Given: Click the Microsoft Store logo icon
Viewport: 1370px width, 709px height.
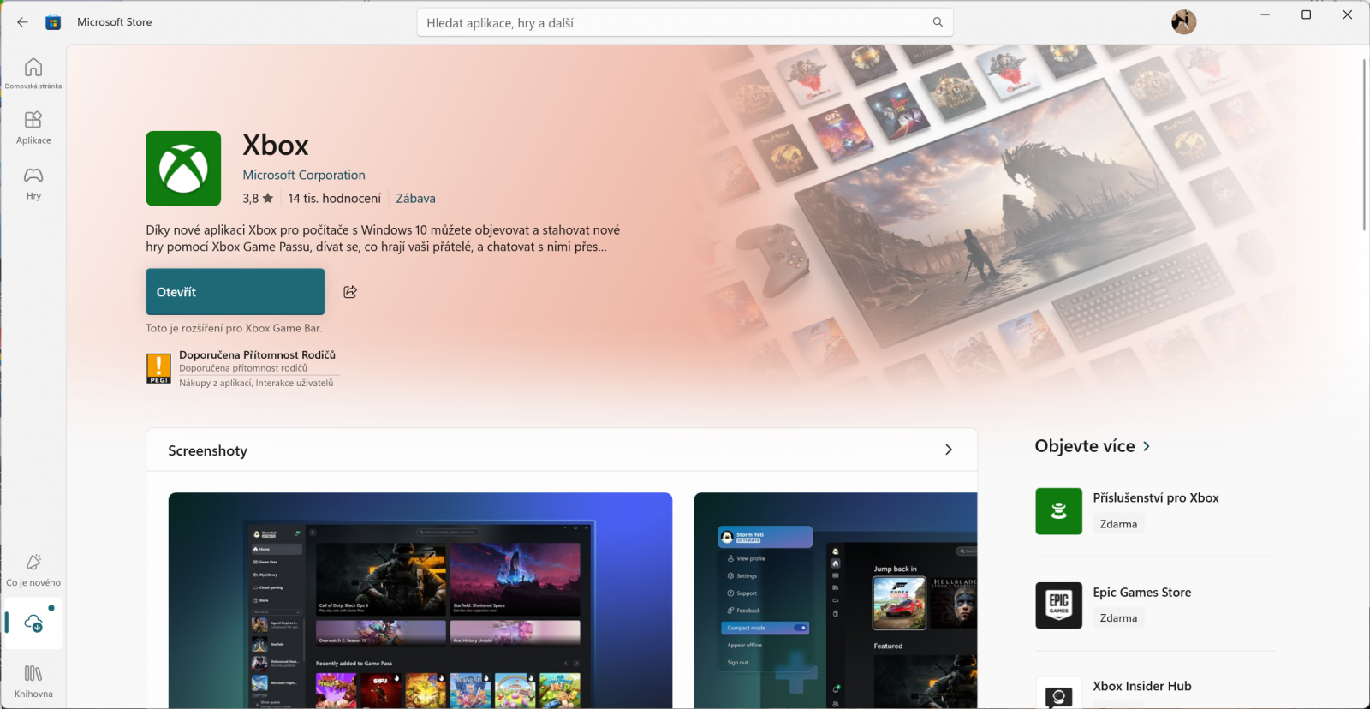Looking at the screenshot, I should tap(53, 22).
